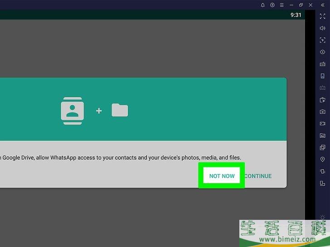The height and width of the screenshot is (247, 330).
Task: Open the notifications bell in title bar
Action: coord(262,5)
